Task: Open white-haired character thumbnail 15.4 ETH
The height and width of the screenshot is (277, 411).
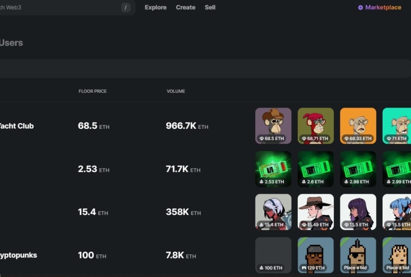Action: pyautogui.click(x=273, y=212)
